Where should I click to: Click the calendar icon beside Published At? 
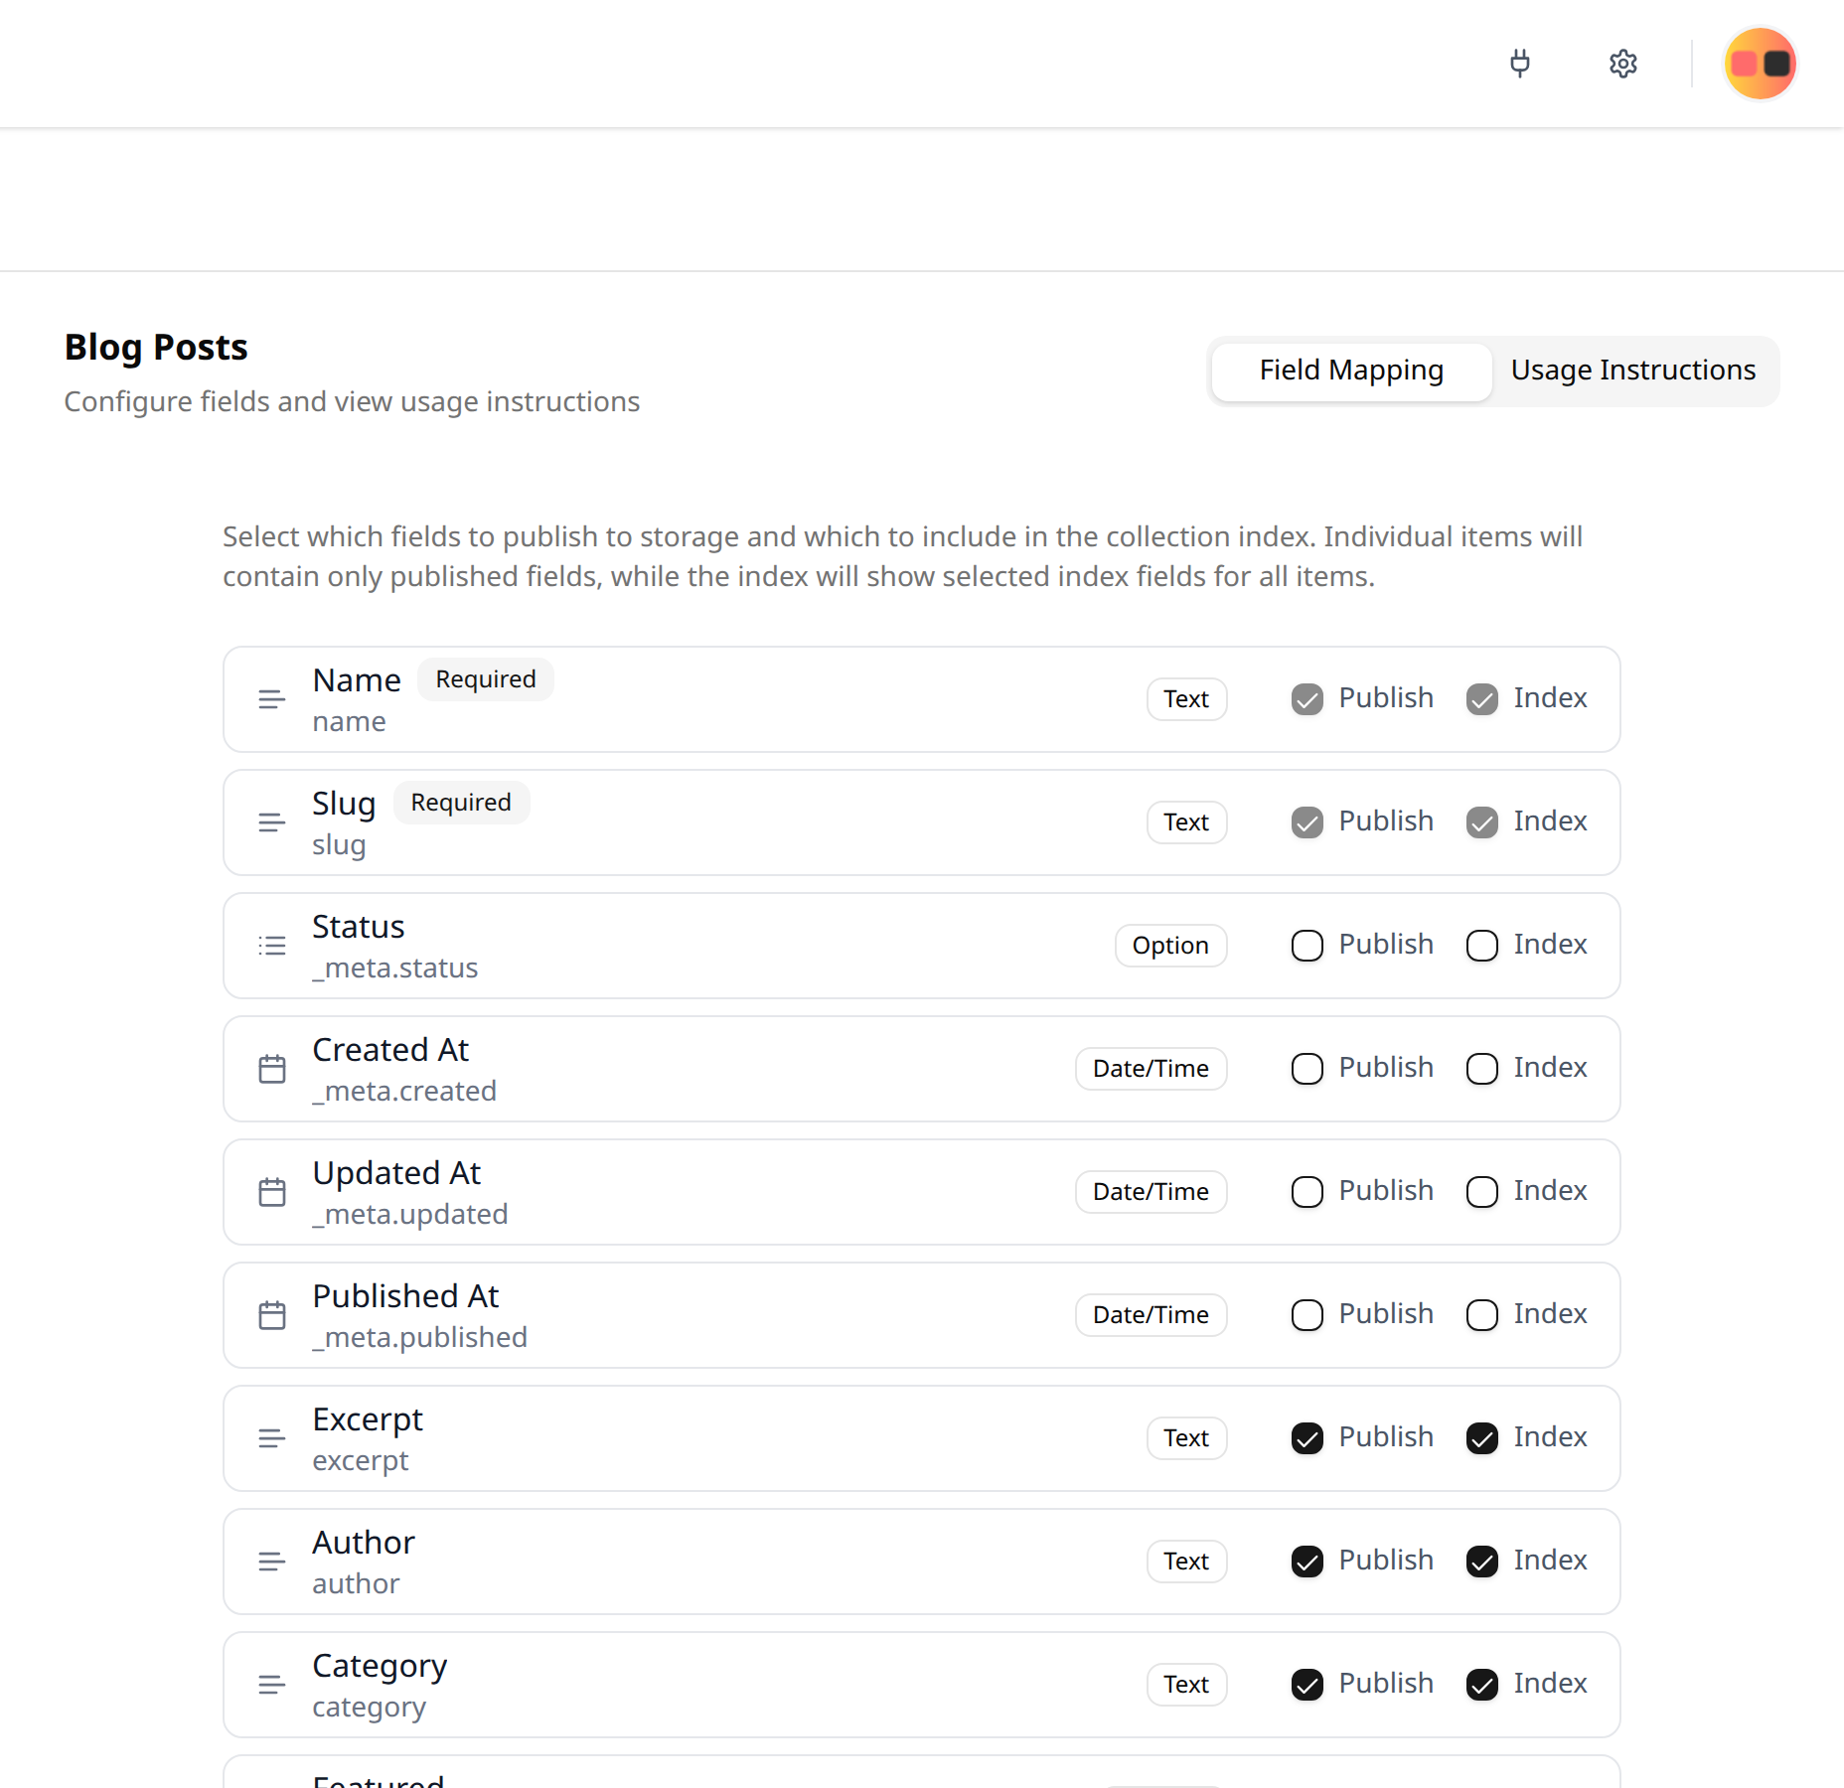click(271, 1315)
